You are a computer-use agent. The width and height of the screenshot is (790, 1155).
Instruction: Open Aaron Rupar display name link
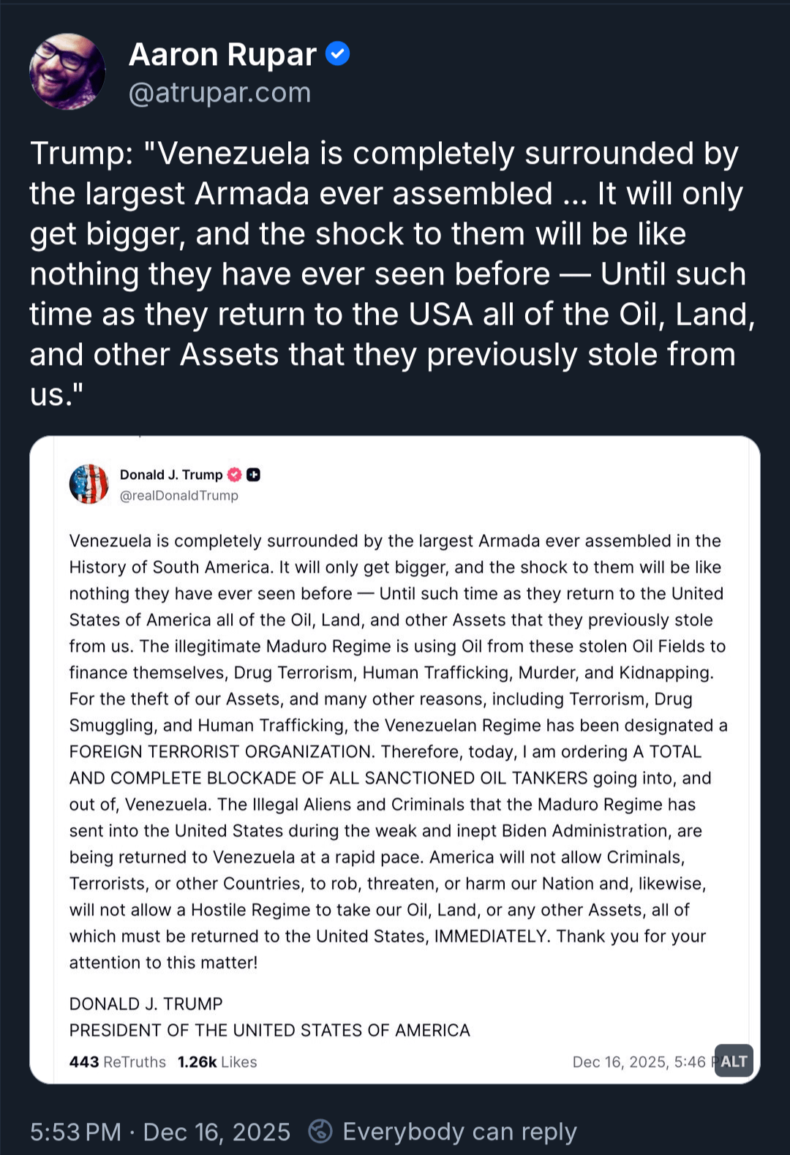[x=222, y=55]
